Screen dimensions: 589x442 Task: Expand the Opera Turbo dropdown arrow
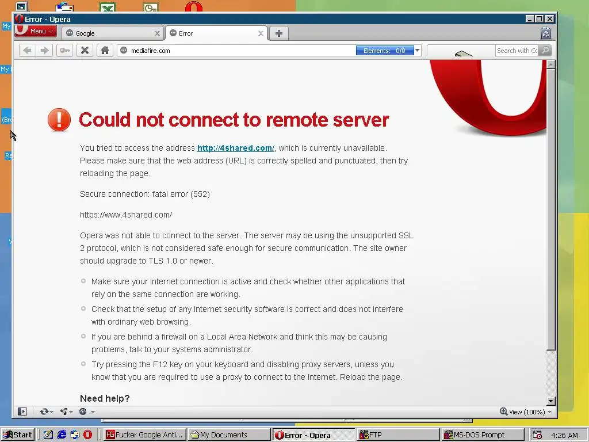pos(93,412)
